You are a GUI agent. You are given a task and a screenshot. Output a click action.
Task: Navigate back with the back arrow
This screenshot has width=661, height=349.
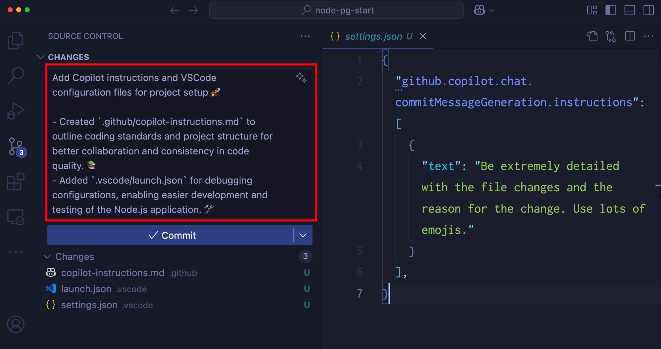tap(174, 10)
